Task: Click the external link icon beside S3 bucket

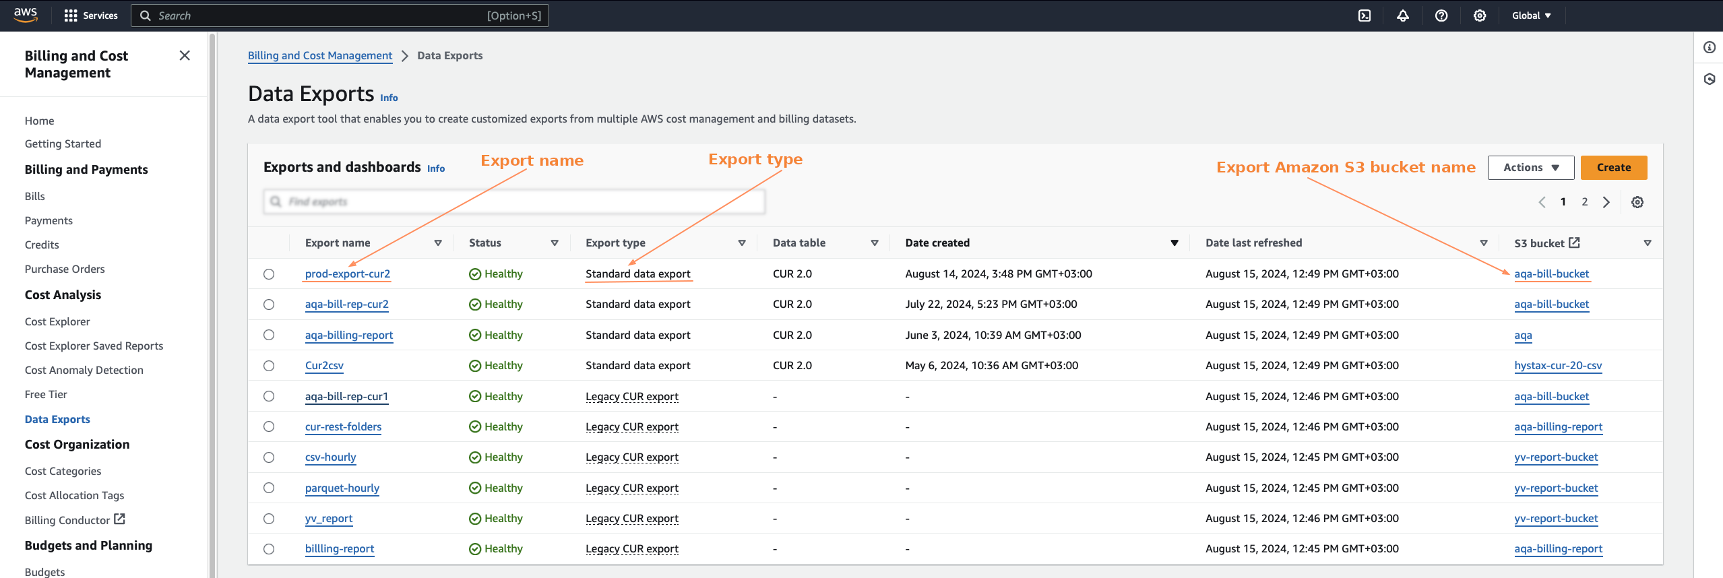Action: tap(1575, 243)
